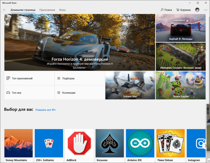210x163 pixels.
Task: Click the Arduino IDE app title
Action: 134,160
